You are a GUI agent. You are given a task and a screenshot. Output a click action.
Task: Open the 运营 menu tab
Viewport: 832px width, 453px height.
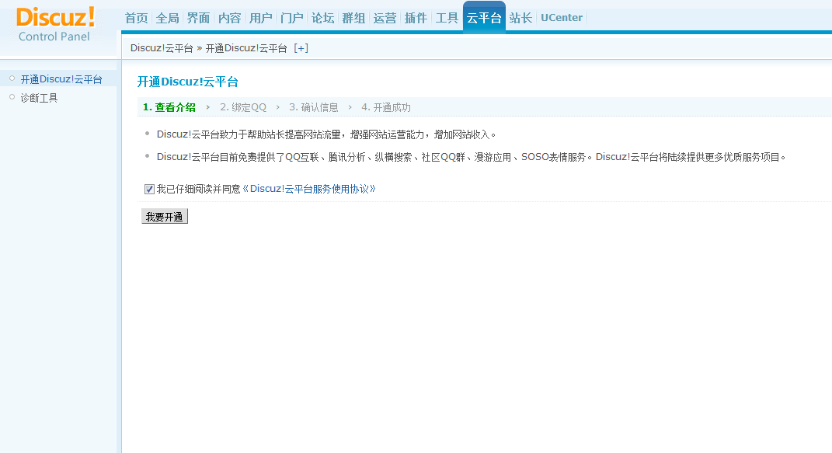coord(385,18)
